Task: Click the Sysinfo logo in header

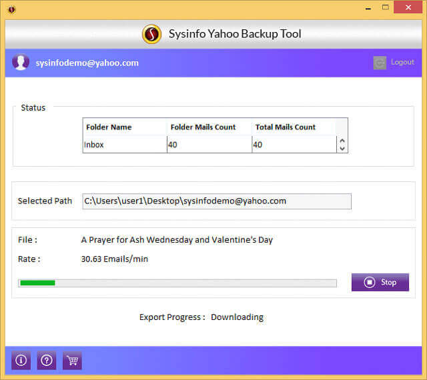Action: 151,34
